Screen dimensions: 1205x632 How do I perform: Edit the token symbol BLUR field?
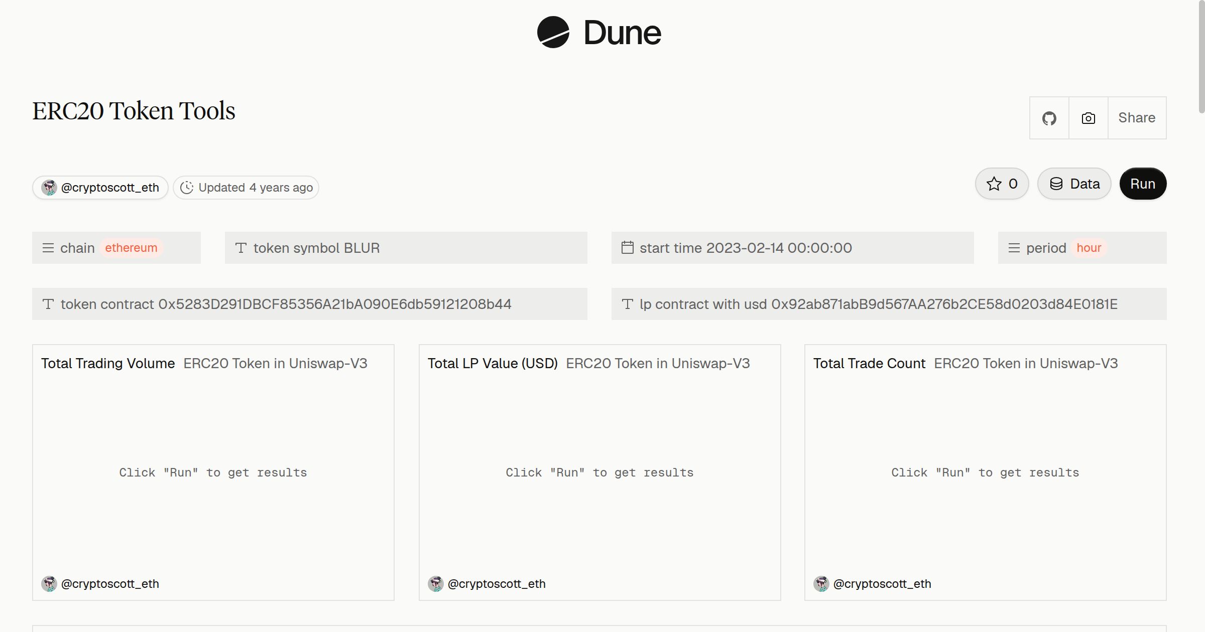pos(406,248)
